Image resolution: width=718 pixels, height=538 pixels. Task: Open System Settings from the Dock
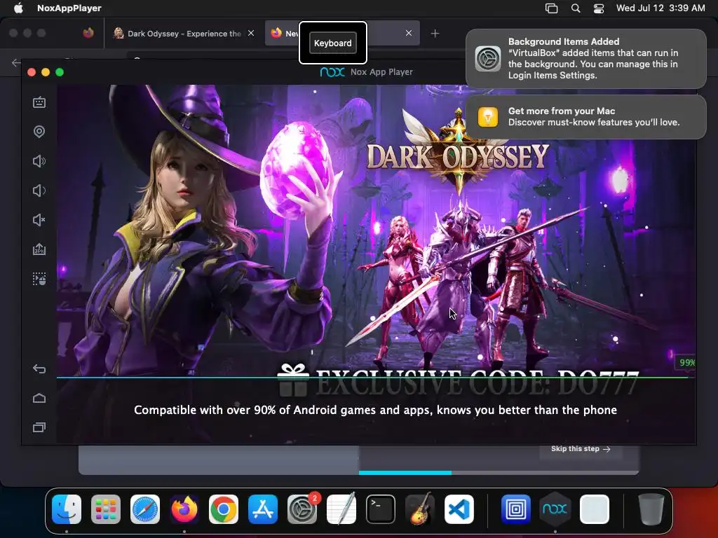tap(302, 509)
